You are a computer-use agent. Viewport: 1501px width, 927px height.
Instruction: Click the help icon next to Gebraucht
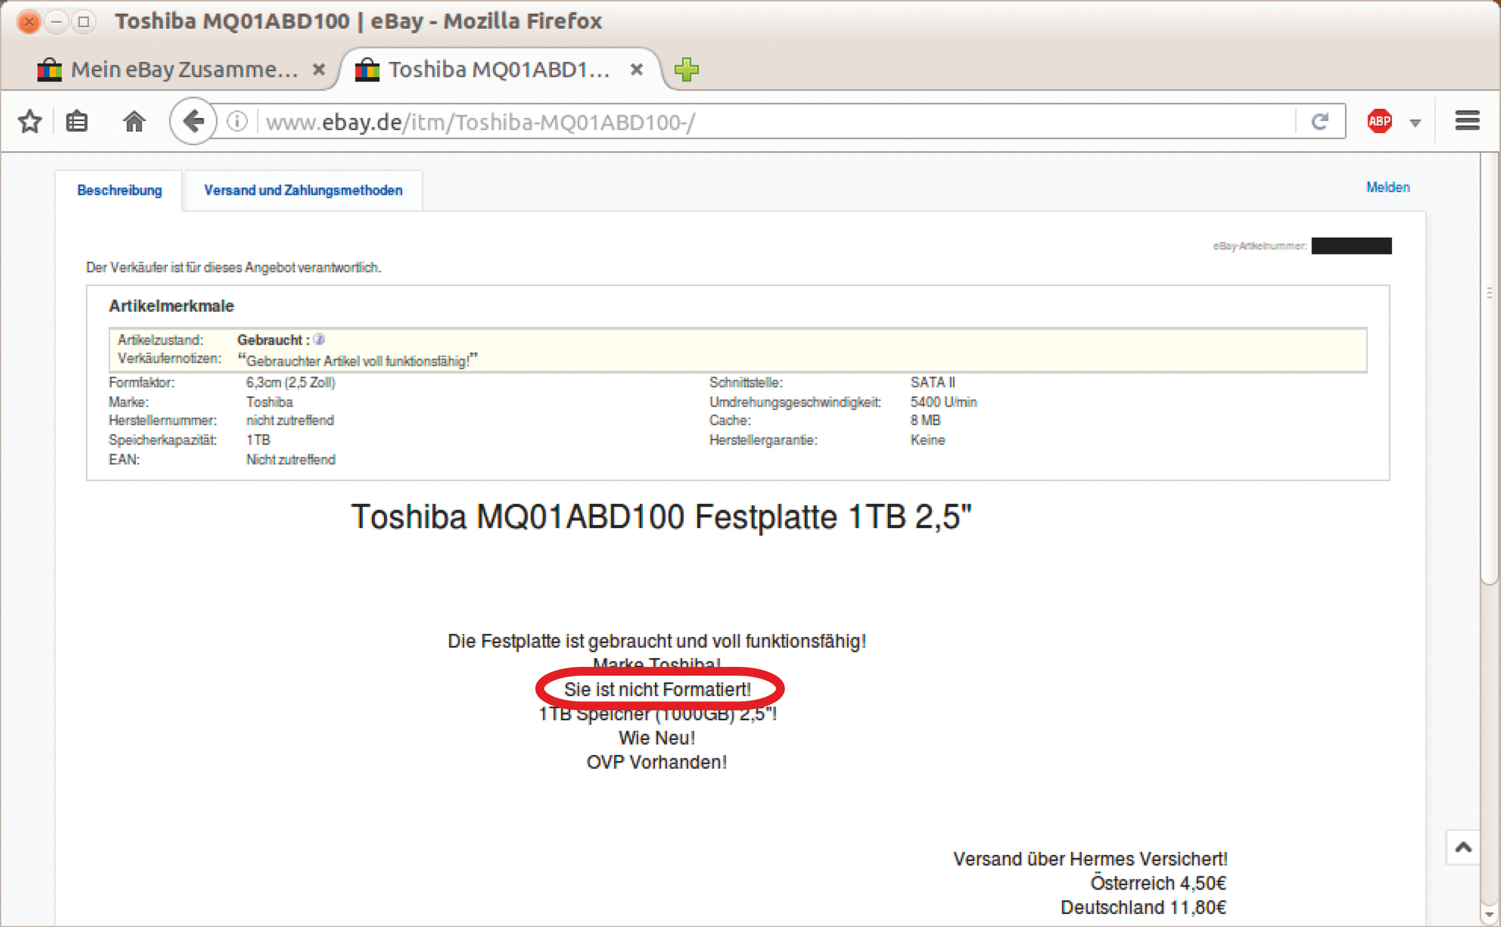pos(319,339)
